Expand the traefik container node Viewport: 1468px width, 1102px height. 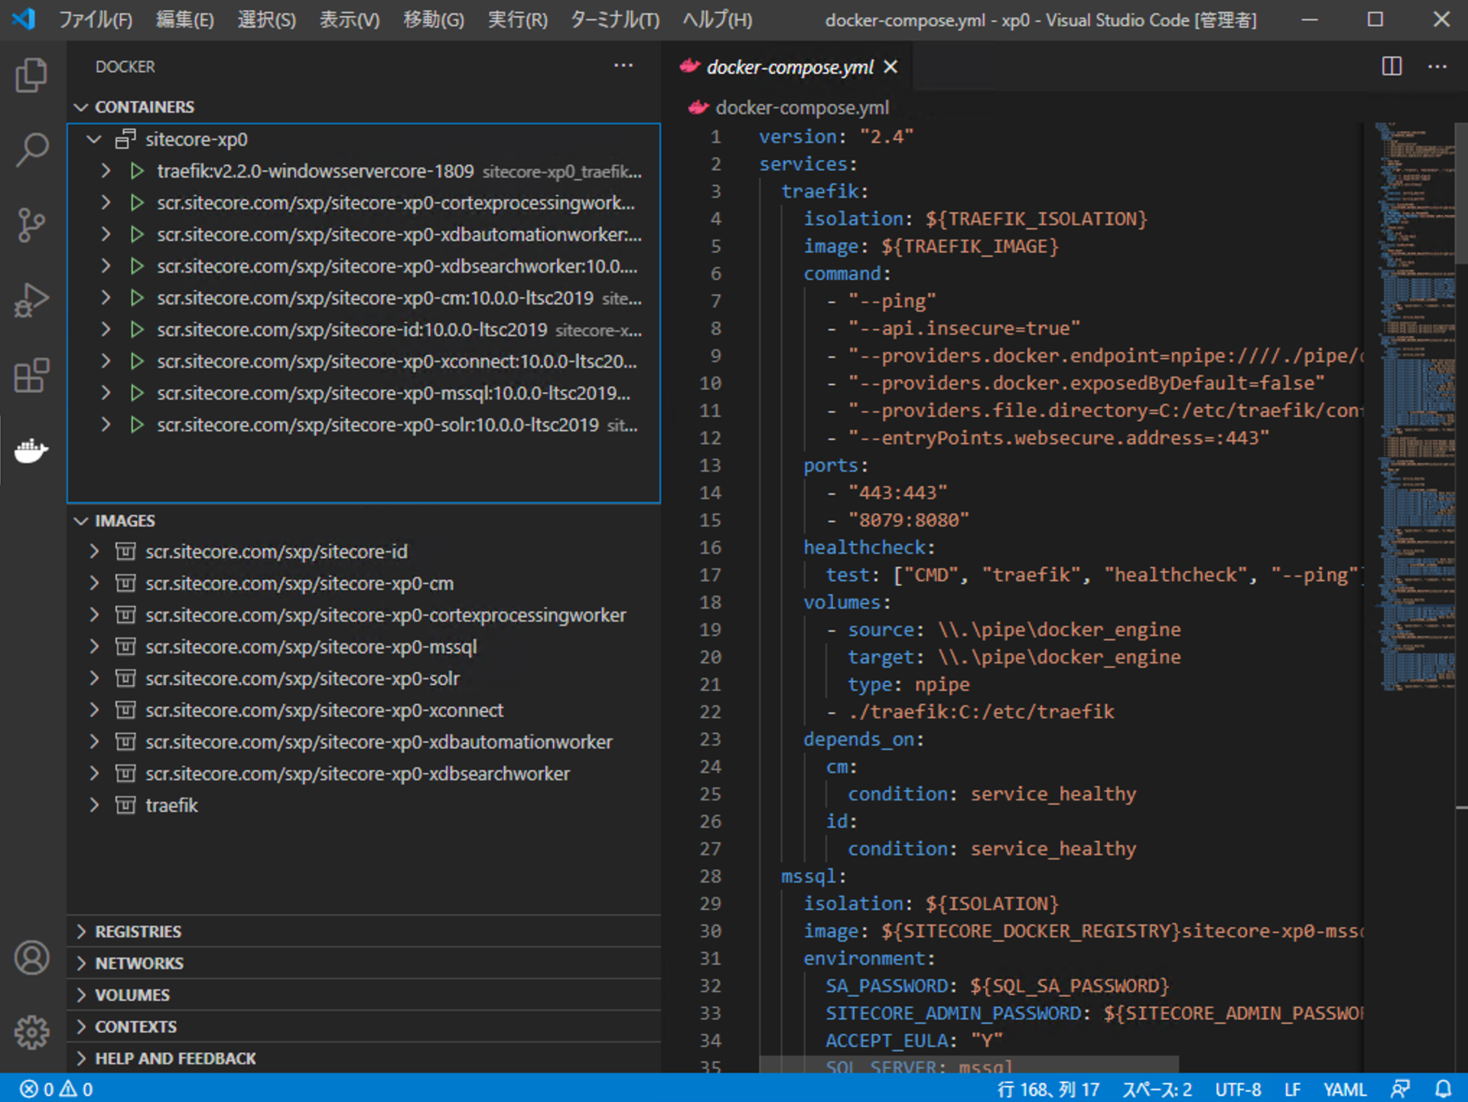pyautogui.click(x=105, y=171)
